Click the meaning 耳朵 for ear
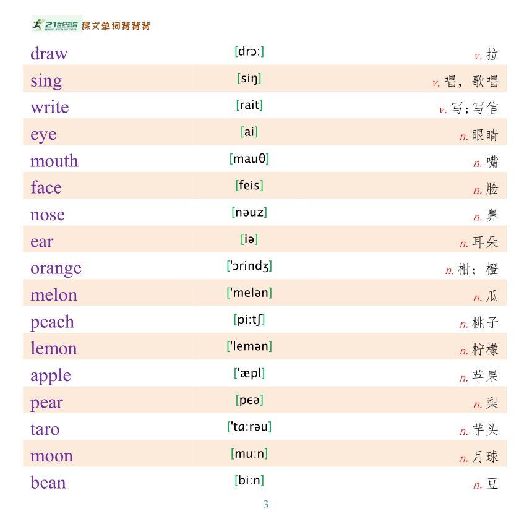This screenshot has height=532, width=532. [485, 242]
